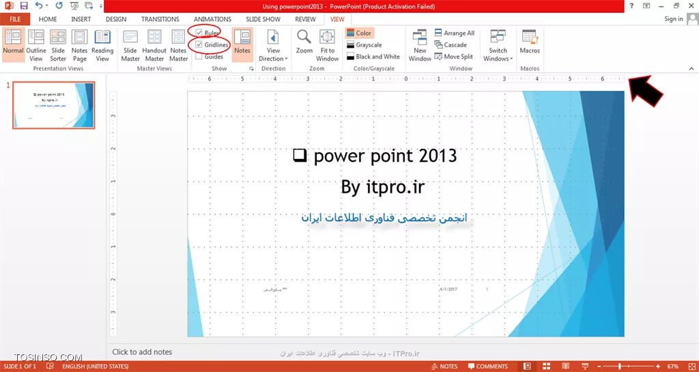Viewport: 699px width, 372px height.
Task: Open PowerPoint Help question mark
Action: point(631,5)
